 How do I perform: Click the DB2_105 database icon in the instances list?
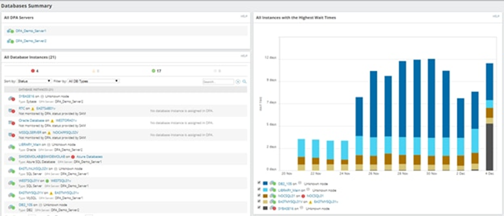[x=11, y=207]
